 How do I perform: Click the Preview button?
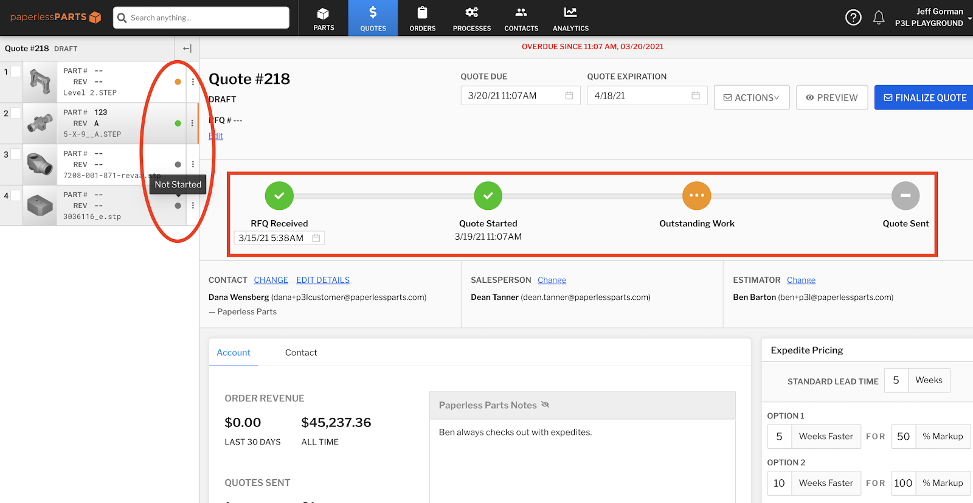pyautogui.click(x=831, y=97)
